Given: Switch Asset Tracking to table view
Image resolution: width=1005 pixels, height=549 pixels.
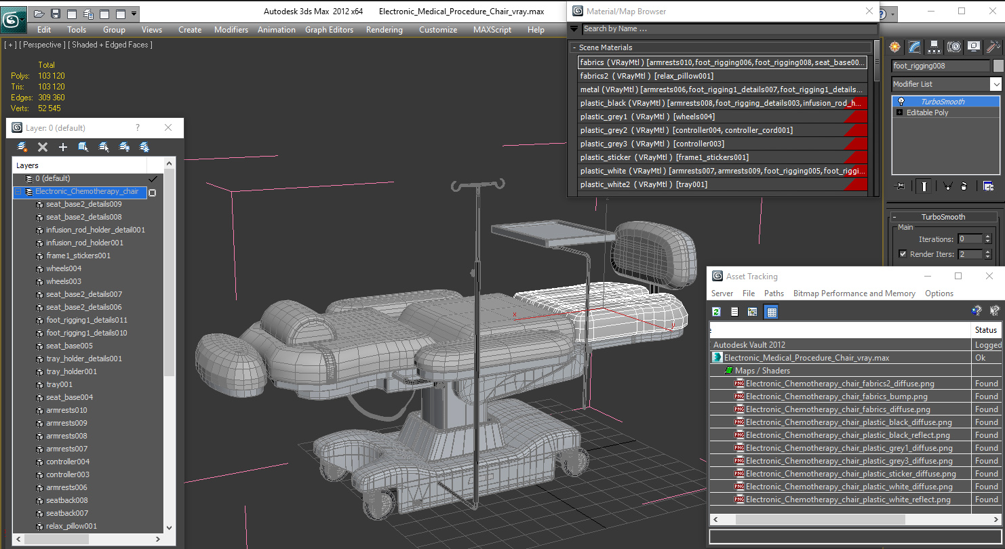Looking at the screenshot, I should (771, 312).
